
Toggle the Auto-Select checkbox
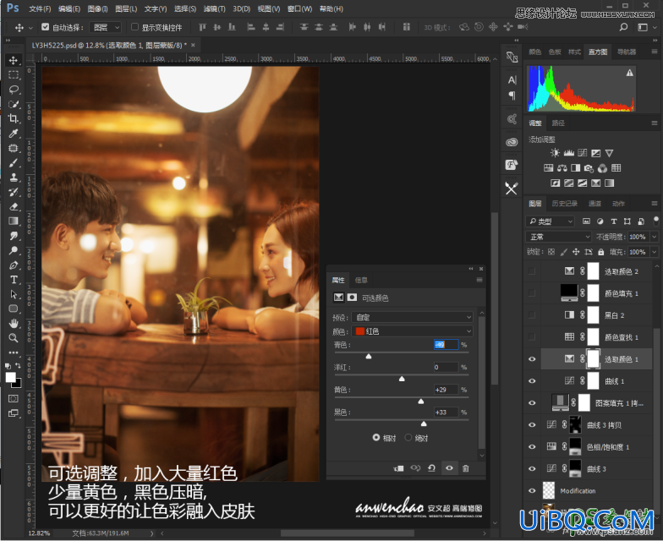[x=46, y=27]
